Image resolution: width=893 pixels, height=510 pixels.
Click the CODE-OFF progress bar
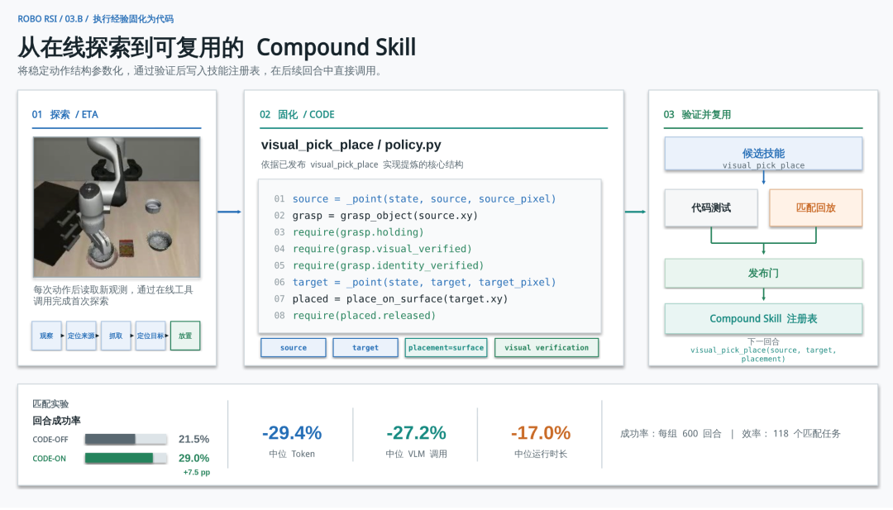pos(126,439)
